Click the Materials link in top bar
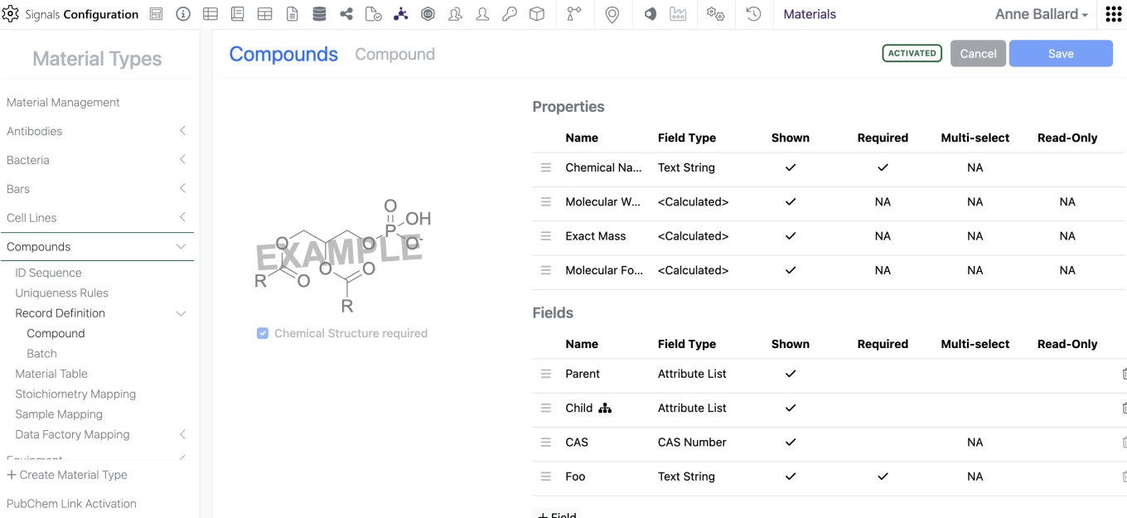The width and height of the screenshot is (1127, 518). tap(810, 14)
